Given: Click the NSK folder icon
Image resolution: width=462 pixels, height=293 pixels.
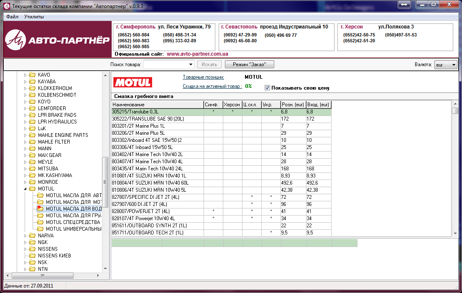Looking at the screenshot, I should coord(33,262).
